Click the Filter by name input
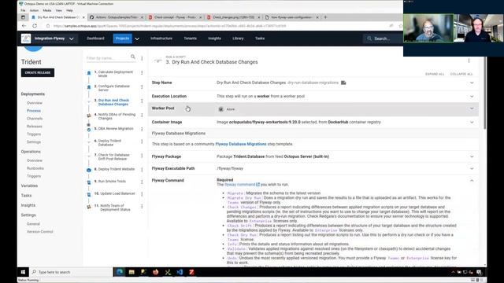 [107, 58]
